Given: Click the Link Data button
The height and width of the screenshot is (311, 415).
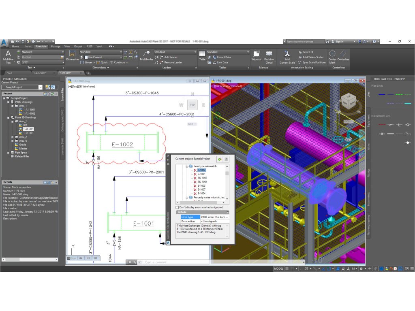Looking at the screenshot, I should tap(220, 62).
